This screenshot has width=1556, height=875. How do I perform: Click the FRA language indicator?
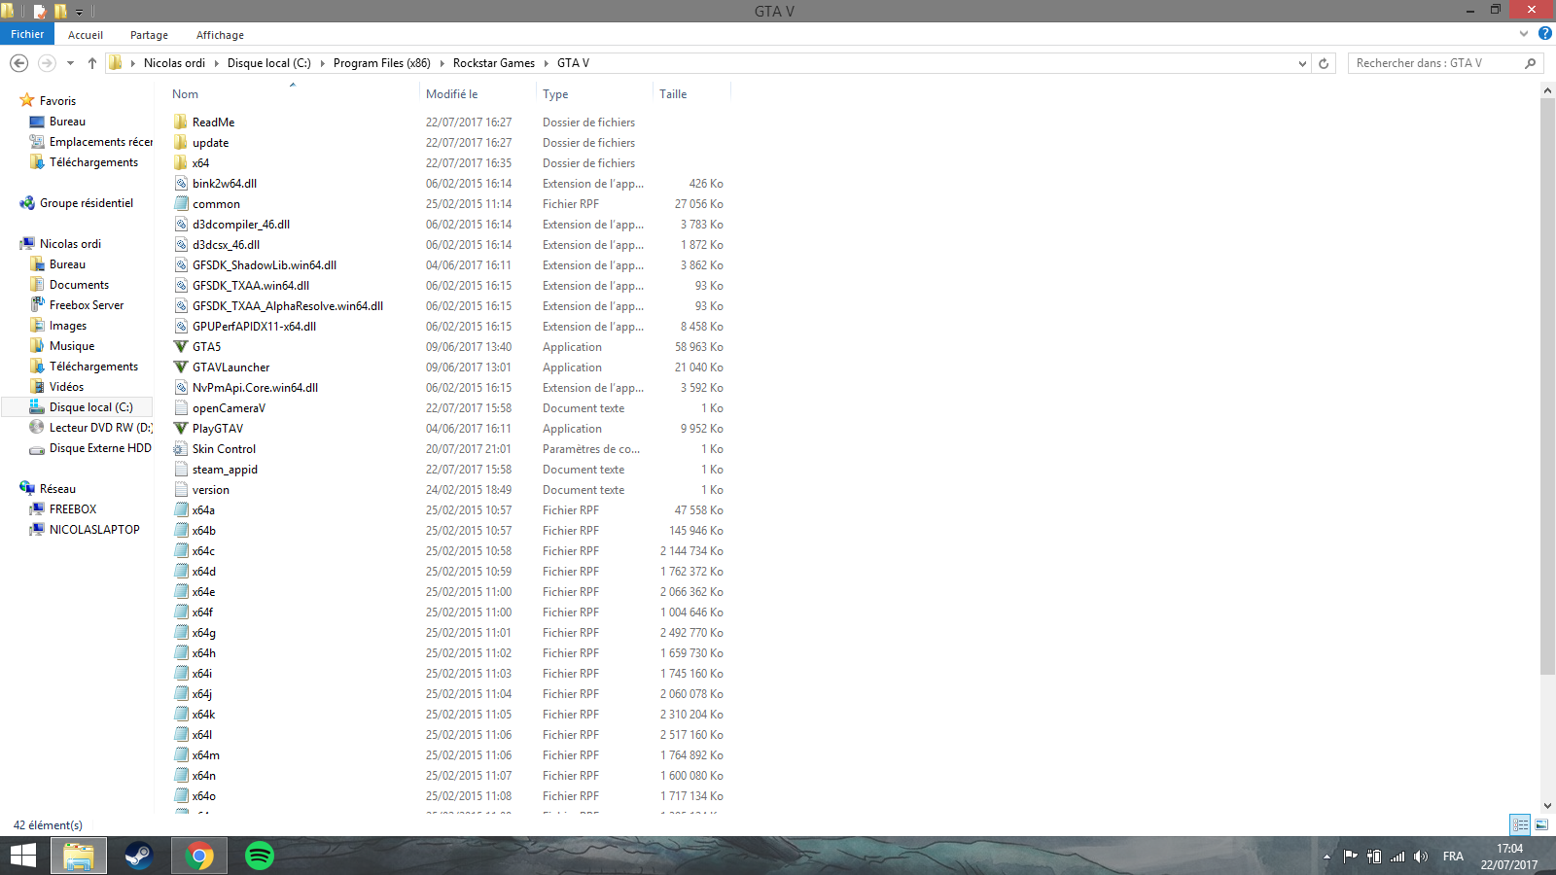(x=1453, y=857)
